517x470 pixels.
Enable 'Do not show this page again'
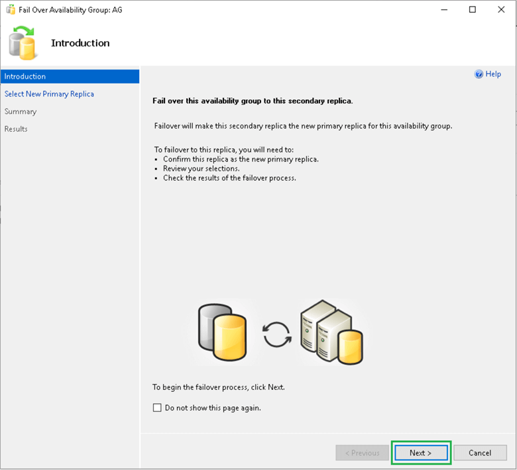pos(157,408)
